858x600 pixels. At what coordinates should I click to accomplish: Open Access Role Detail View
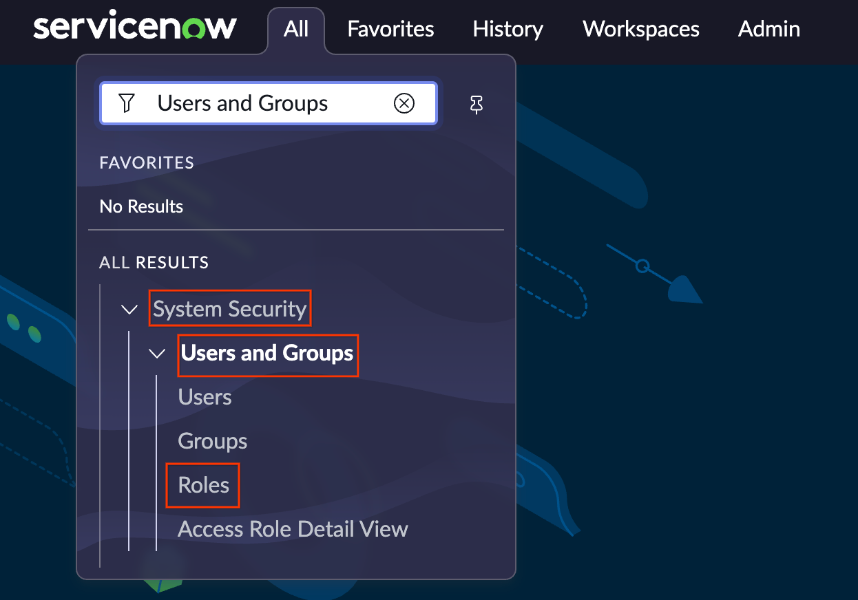293,529
